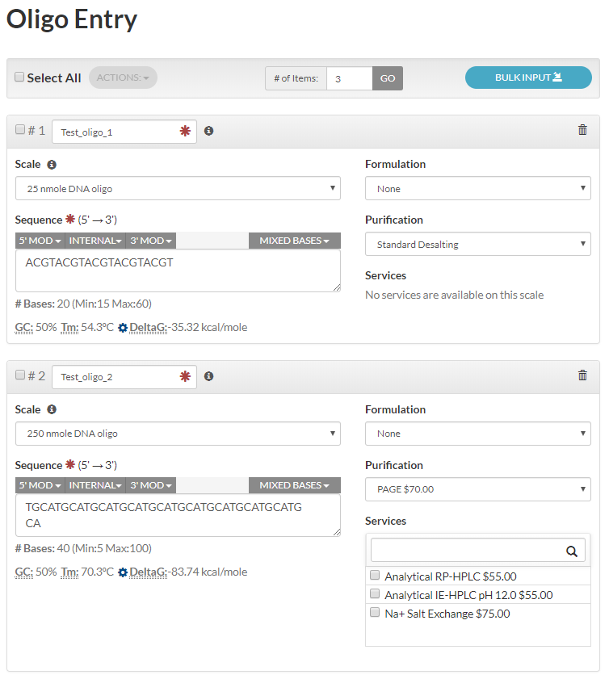Click DeltaG link in oligo #1
Image resolution: width=609 pixels, height=679 pixels.
tap(148, 328)
